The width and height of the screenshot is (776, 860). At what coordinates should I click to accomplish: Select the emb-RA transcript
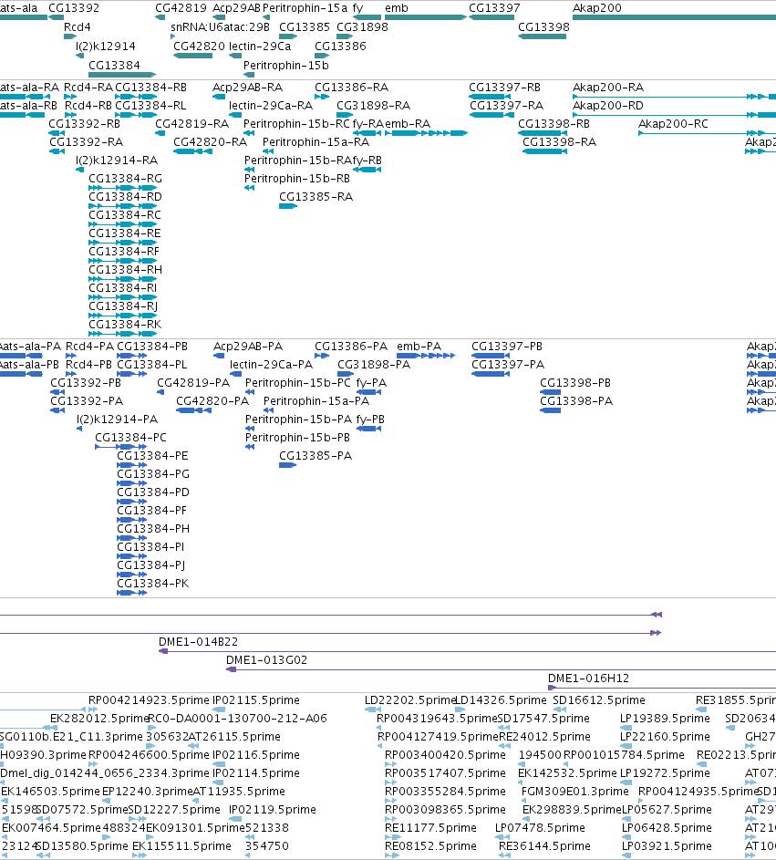point(426,133)
